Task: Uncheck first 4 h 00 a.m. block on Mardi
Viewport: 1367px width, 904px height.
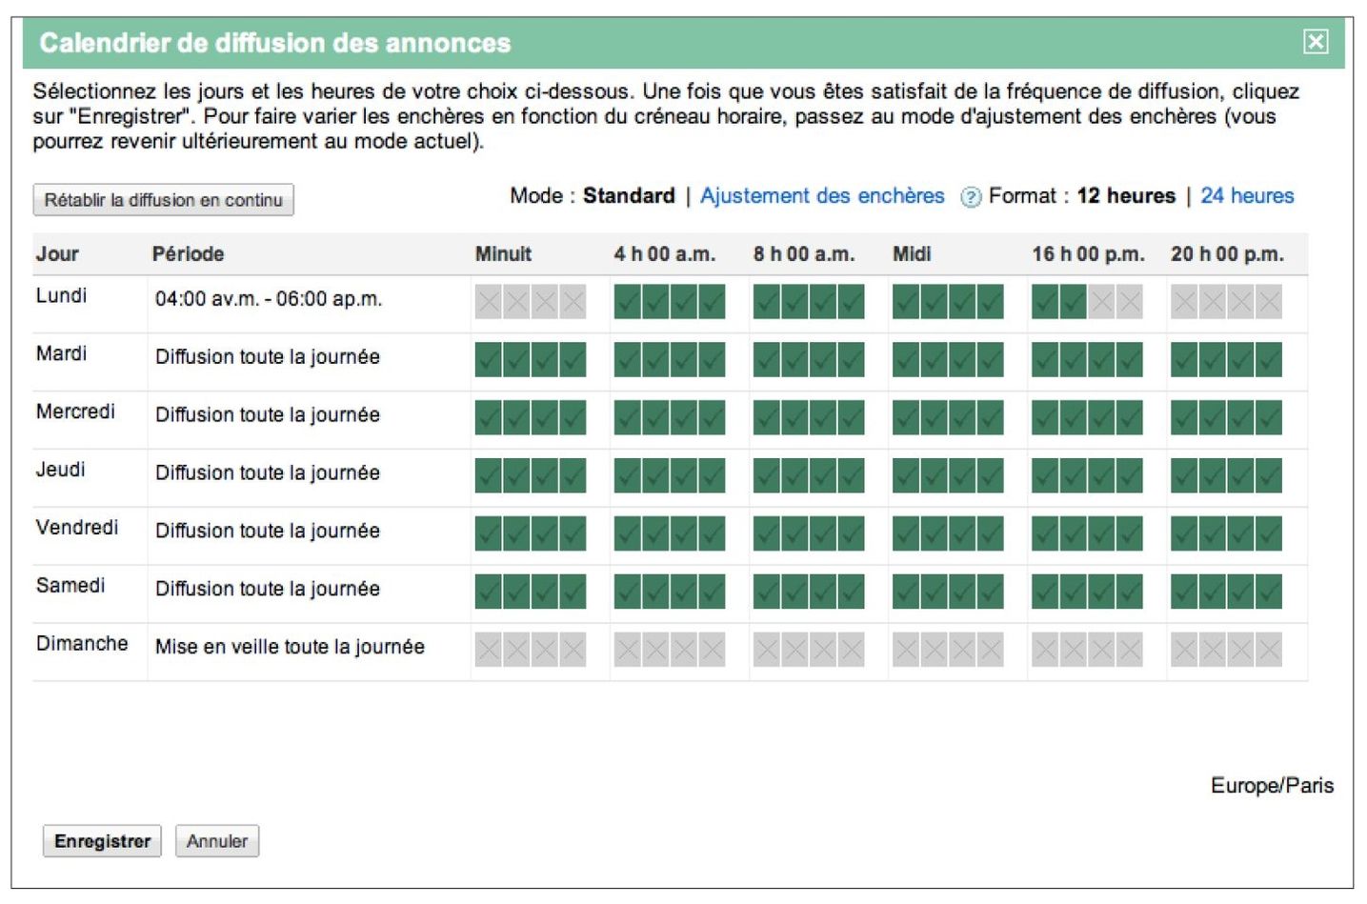Action: coord(627,360)
